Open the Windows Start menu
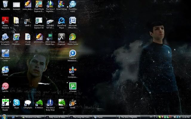 click(x=4, y=117)
